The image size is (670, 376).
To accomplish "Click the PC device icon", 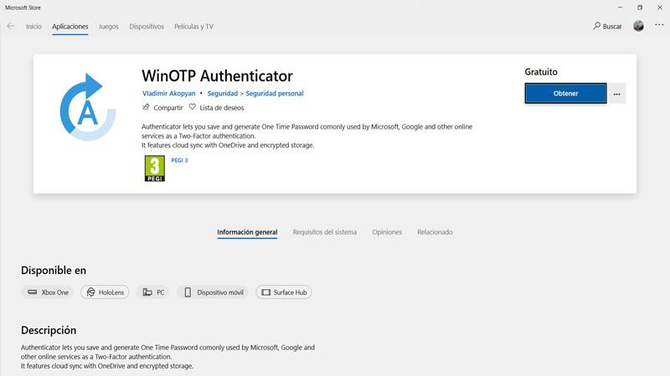I will [x=147, y=292].
